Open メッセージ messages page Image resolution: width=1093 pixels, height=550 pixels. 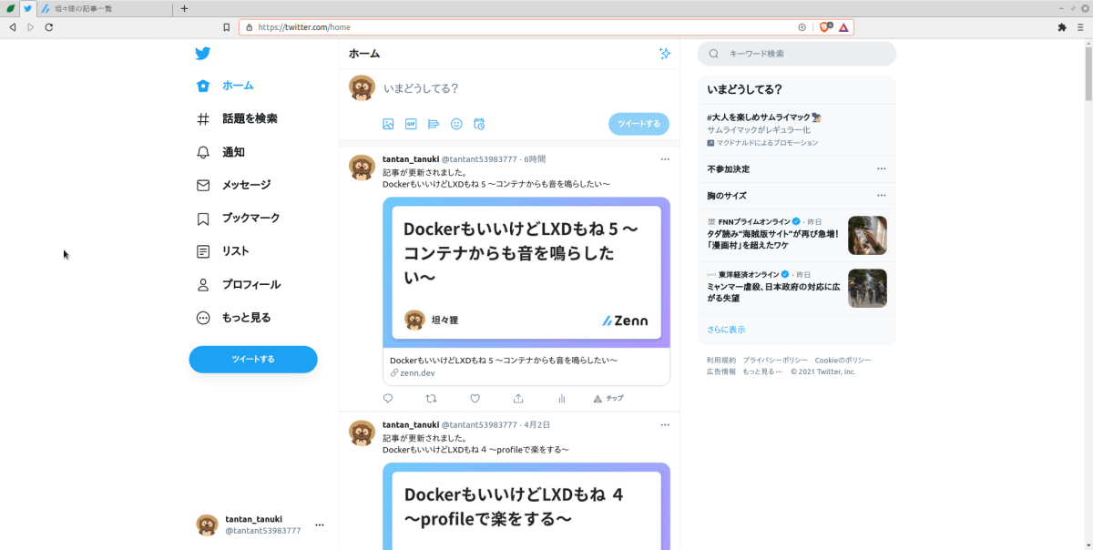(234, 185)
